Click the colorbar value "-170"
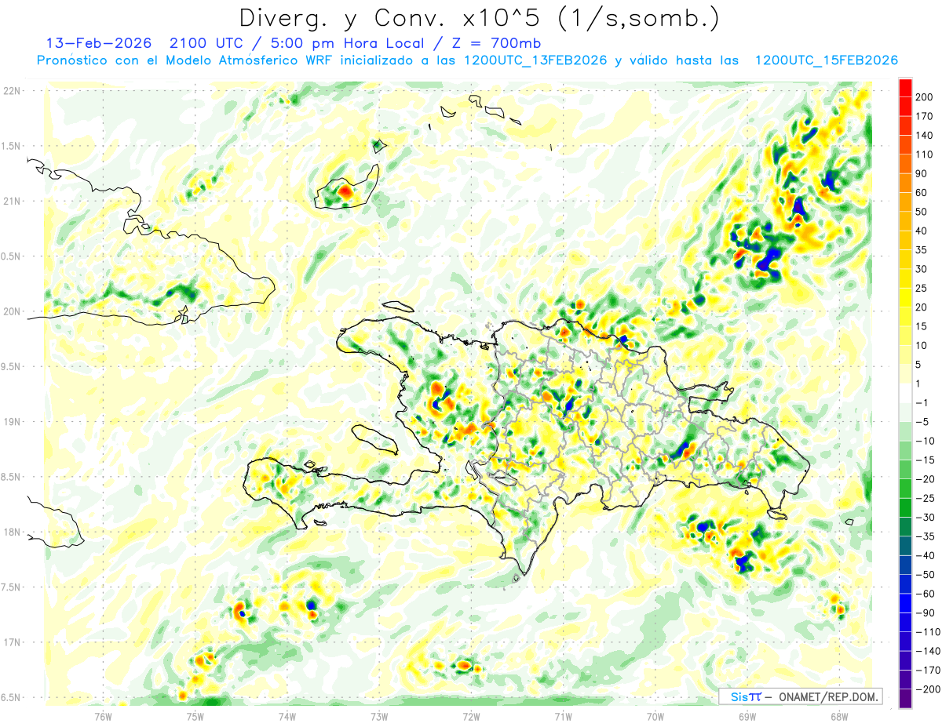Image resolution: width=942 pixels, height=727 pixels. click(x=928, y=671)
